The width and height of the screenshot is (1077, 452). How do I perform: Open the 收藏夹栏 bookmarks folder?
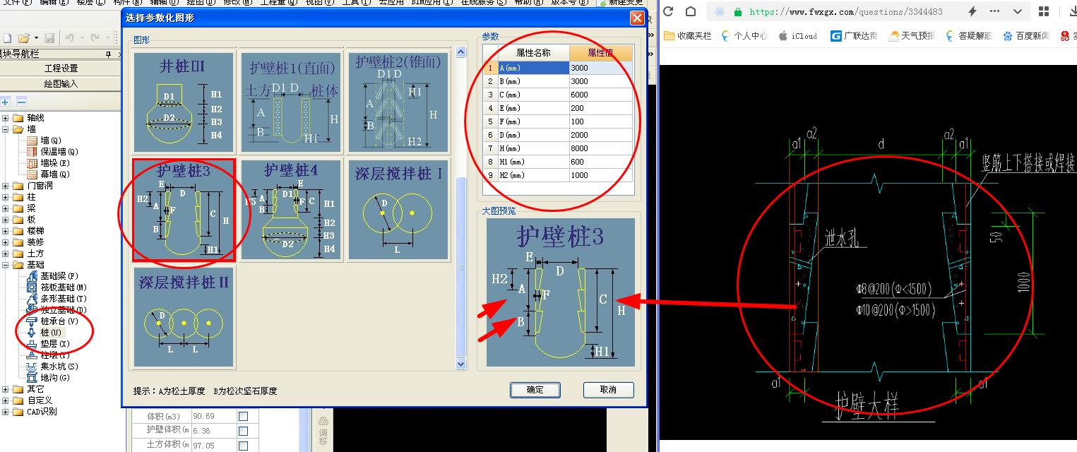[687, 35]
